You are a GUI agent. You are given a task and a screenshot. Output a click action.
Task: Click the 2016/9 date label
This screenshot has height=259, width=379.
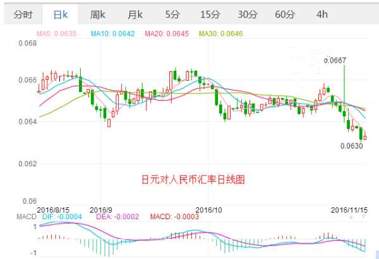coord(101,210)
